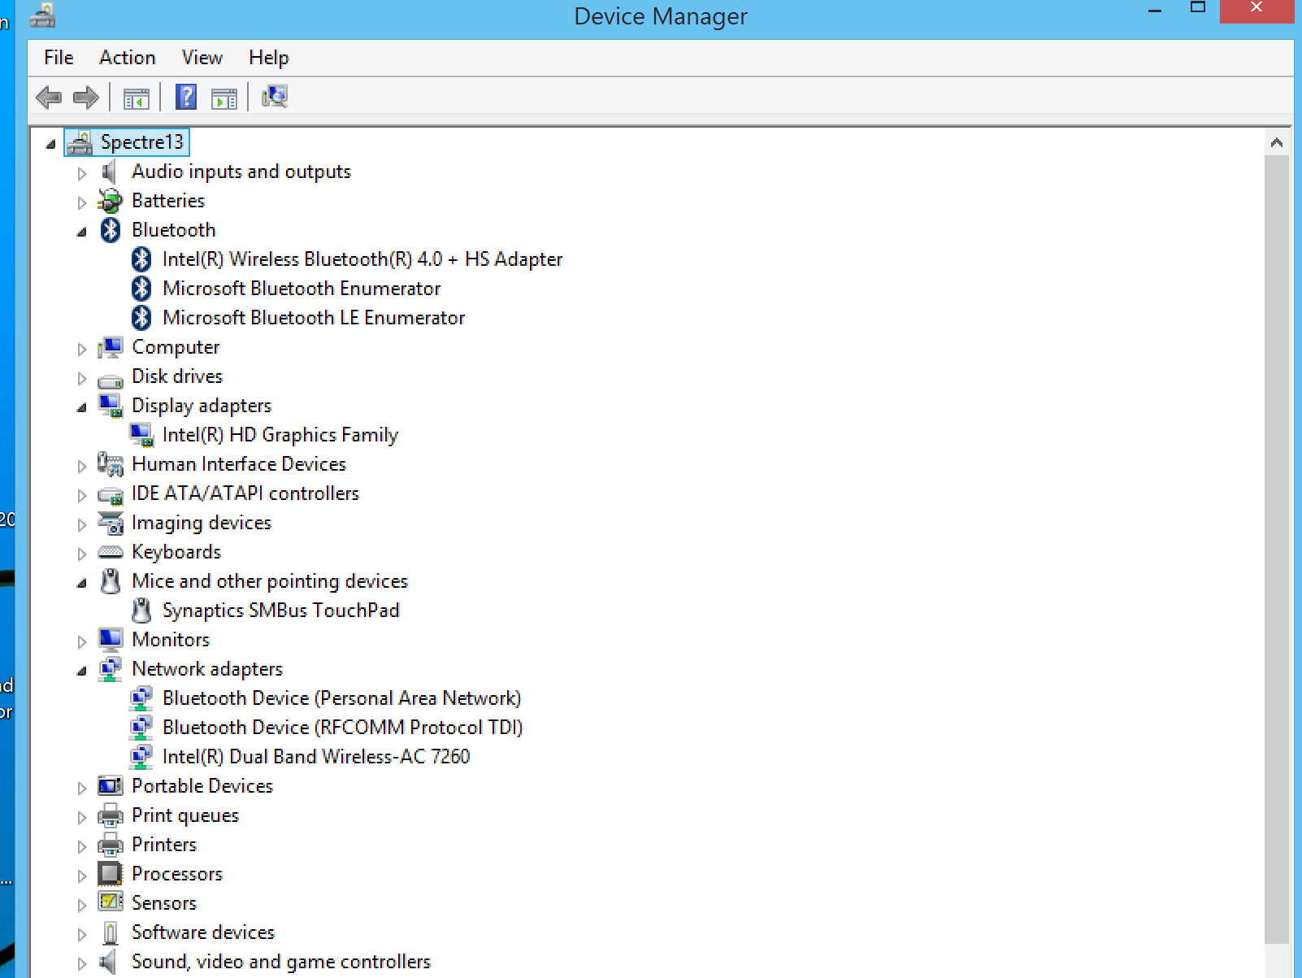Viewport: 1302px width, 978px height.
Task: Click Show/Hide Action Pane toolbar icon
Action: (x=224, y=98)
